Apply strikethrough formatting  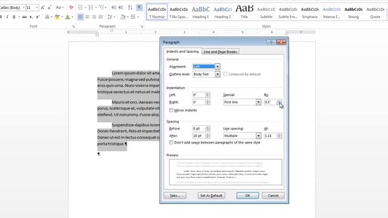pos(24,17)
